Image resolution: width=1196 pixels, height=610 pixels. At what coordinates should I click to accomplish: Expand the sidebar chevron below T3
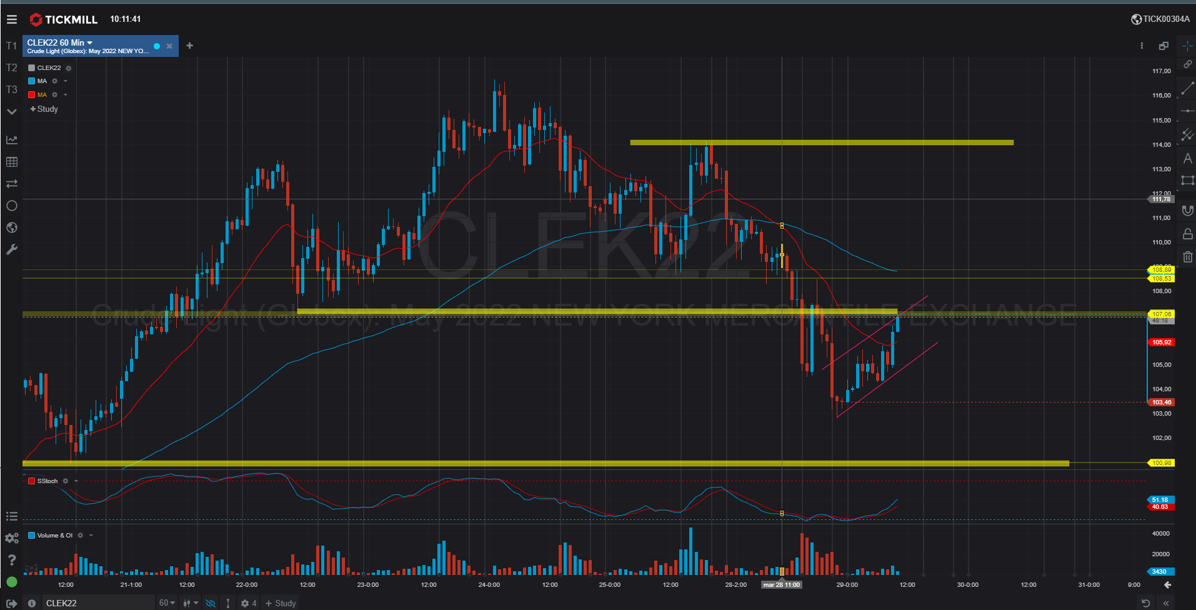11,112
